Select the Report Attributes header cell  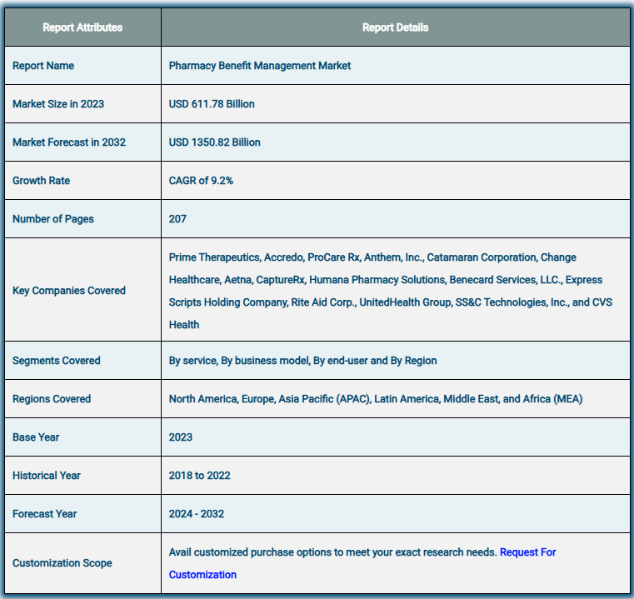click(x=82, y=27)
